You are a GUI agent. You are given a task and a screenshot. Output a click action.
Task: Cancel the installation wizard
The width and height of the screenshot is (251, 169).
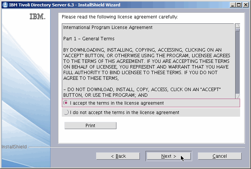219,156
